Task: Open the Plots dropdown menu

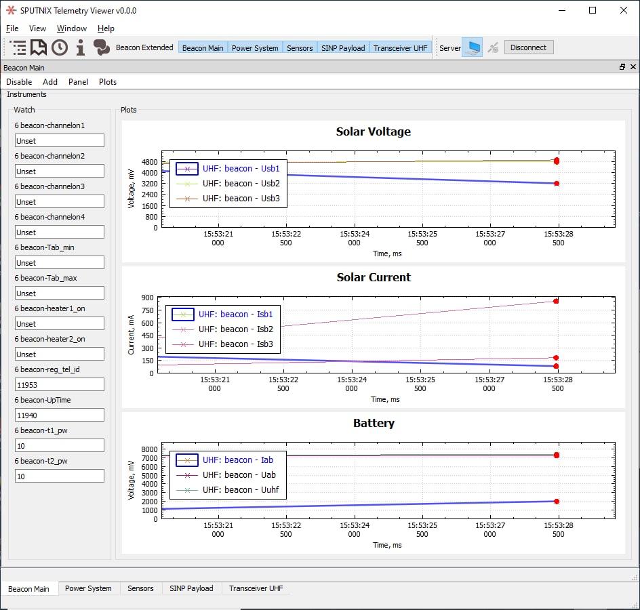Action: (108, 82)
